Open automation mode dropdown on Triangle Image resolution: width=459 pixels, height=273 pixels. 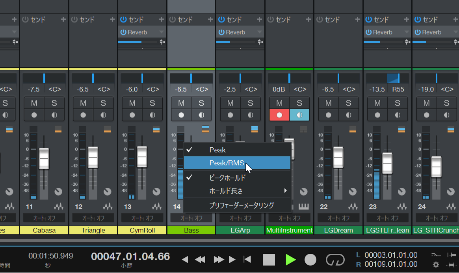click(93, 218)
